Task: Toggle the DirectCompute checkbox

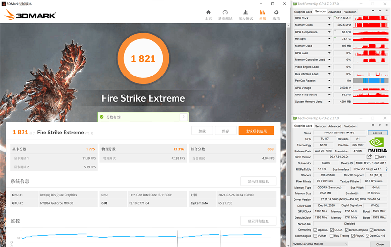Action: (347, 230)
